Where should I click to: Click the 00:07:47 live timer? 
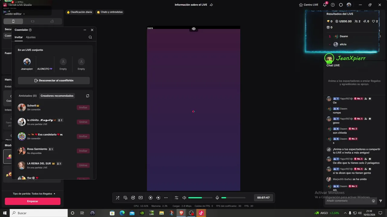tap(263, 198)
